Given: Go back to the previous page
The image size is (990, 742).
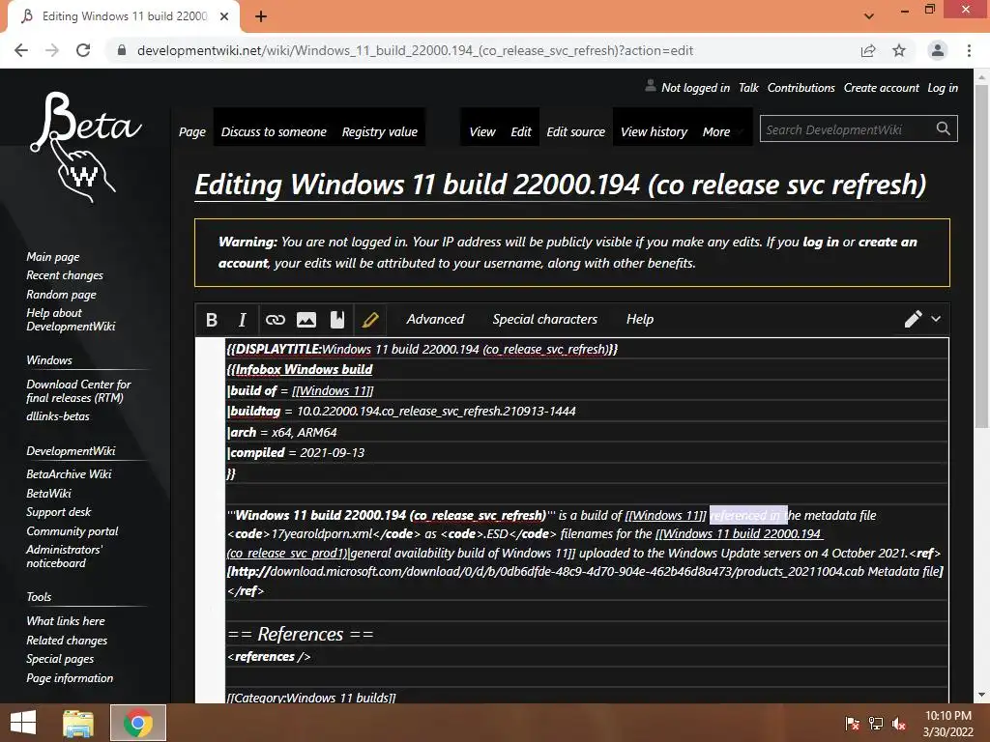Looking at the screenshot, I should 21,50.
